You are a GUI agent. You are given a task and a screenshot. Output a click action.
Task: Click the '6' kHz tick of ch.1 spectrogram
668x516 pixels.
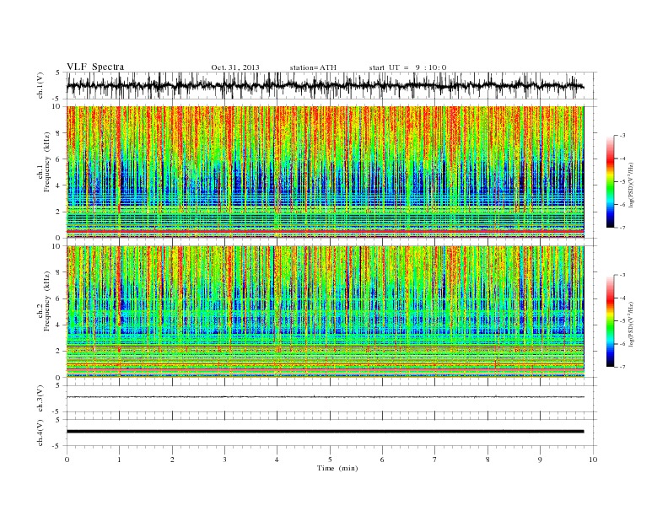pyautogui.click(x=58, y=159)
